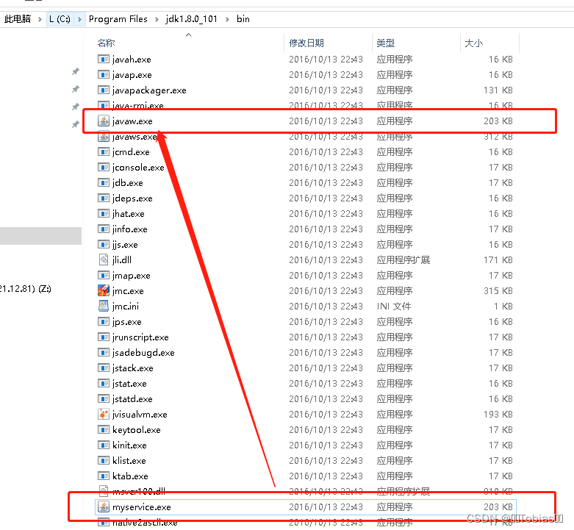Select the javapackager.exe file icon
Screen dimensions: 574x530
104,90
